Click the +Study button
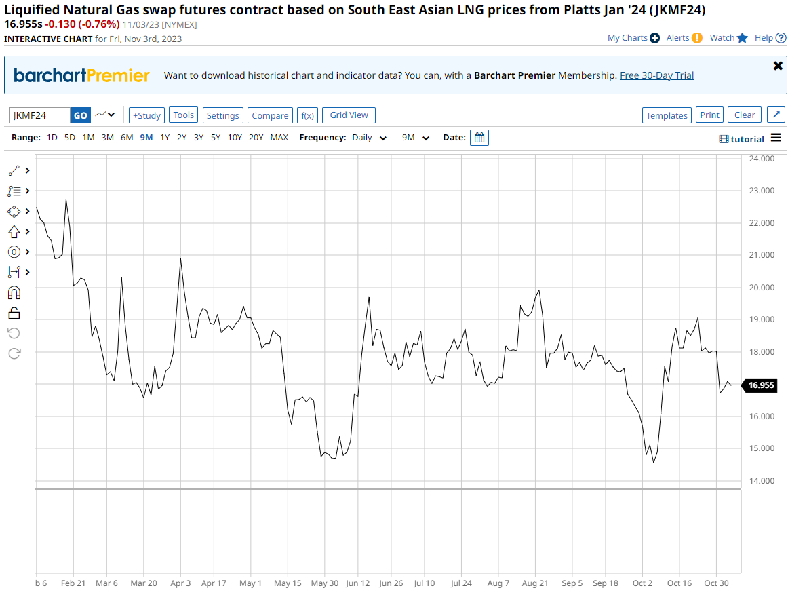 pos(146,115)
